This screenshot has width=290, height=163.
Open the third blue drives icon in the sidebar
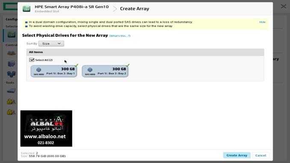point(11,74)
